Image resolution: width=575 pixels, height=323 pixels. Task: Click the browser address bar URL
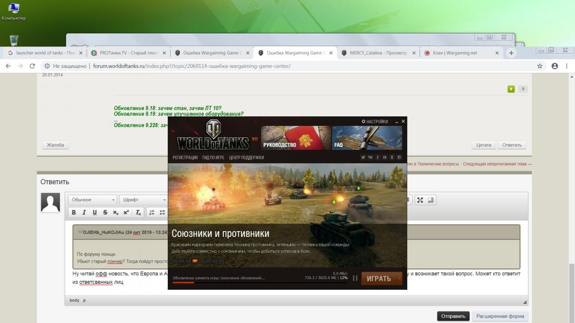coord(192,66)
